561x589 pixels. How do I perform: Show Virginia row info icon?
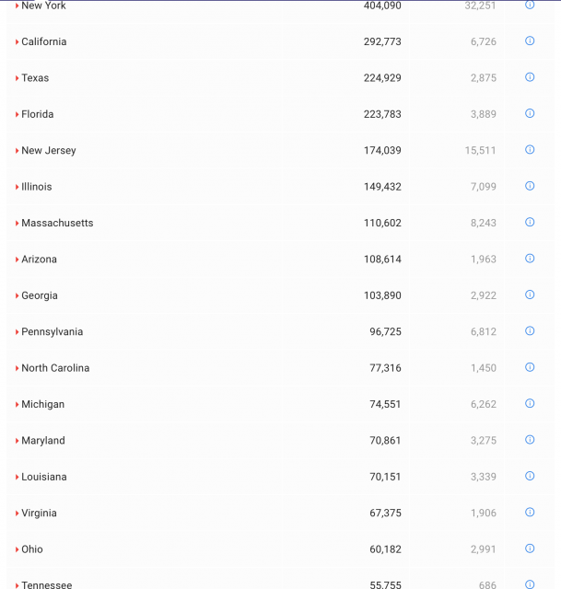click(530, 512)
